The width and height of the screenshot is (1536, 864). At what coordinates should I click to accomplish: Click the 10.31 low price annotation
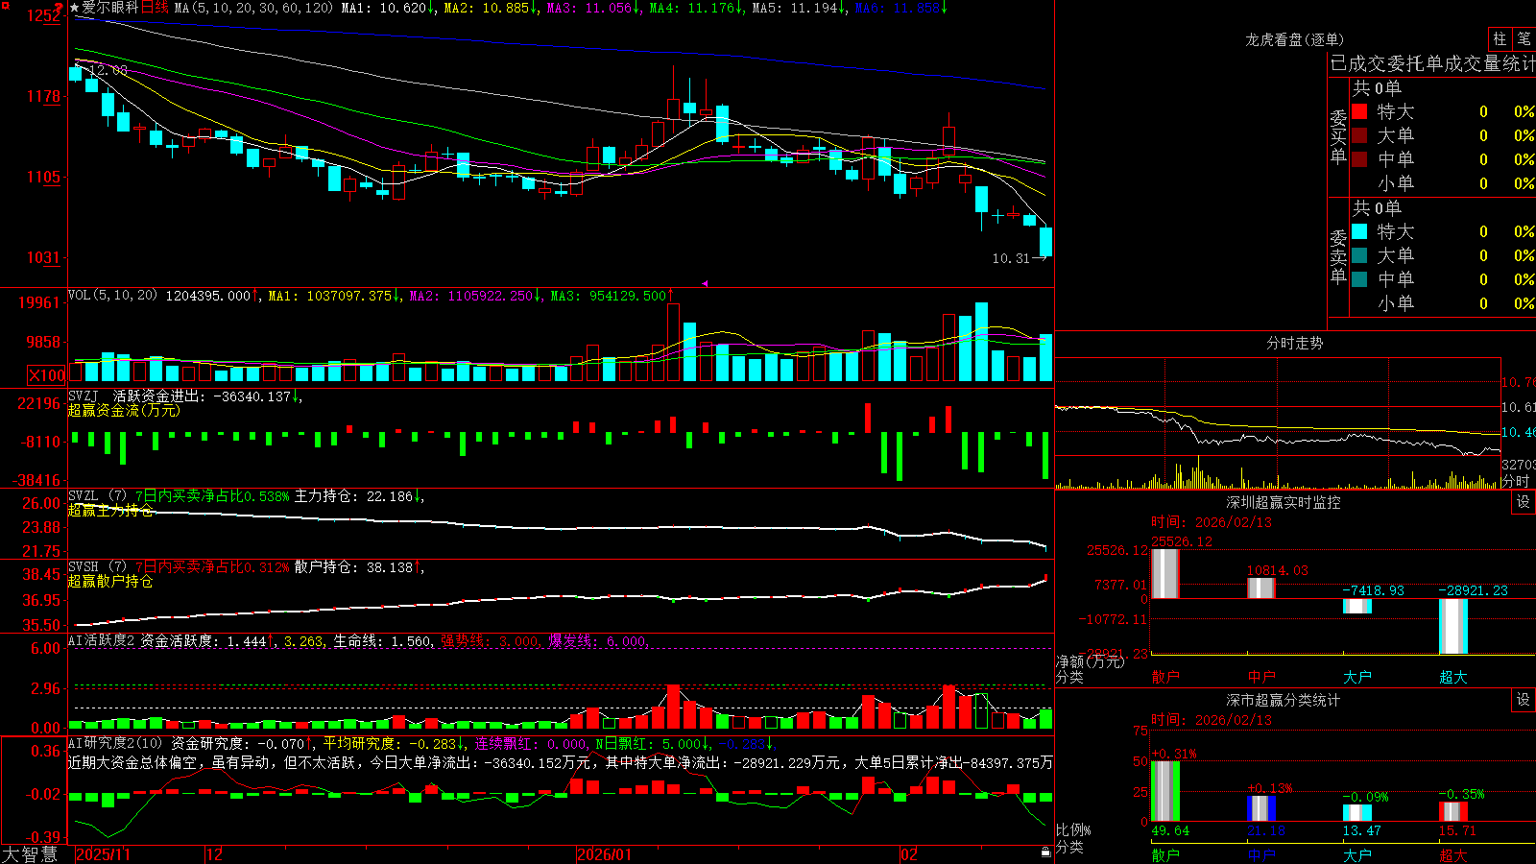tap(1011, 258)
